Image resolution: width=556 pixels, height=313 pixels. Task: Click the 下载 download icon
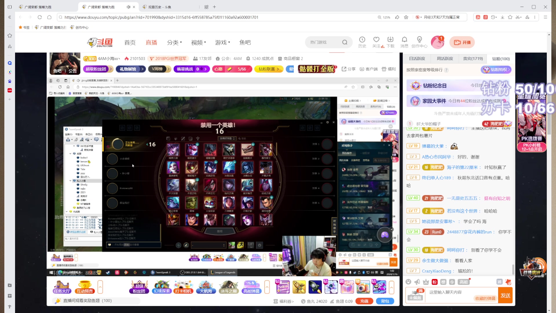tap(390, 42)
